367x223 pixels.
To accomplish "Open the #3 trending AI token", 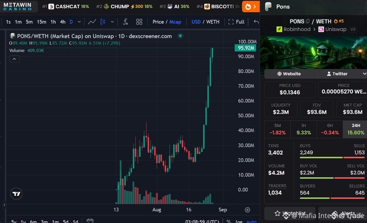I will (174, 7).
